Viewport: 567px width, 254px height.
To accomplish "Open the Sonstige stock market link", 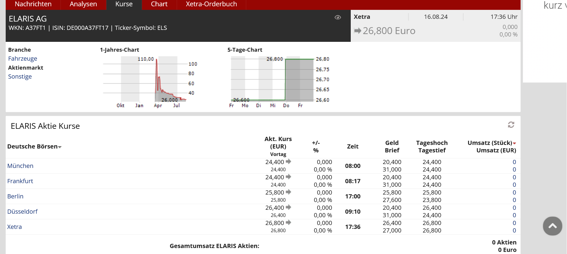I will click(20, 76).
